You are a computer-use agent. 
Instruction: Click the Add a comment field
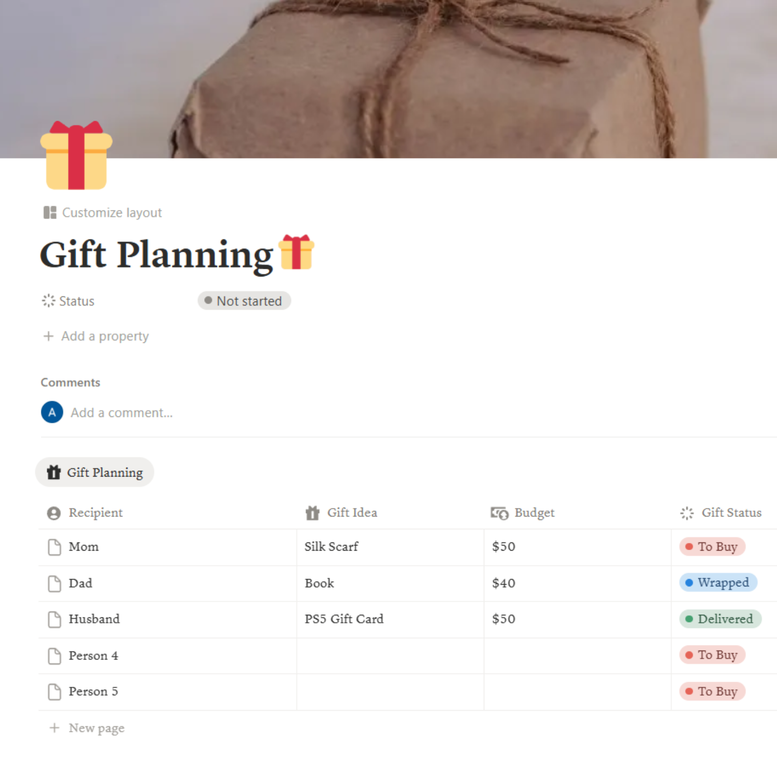[x=122, y=413]
